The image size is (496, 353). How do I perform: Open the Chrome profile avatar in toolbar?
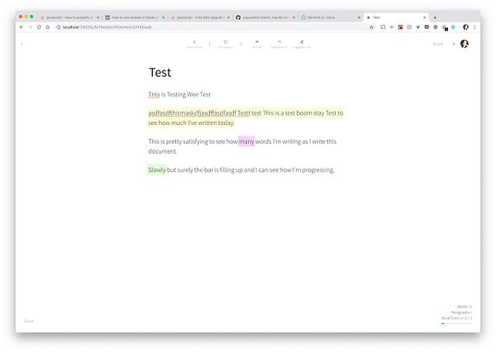click(465, 27)
